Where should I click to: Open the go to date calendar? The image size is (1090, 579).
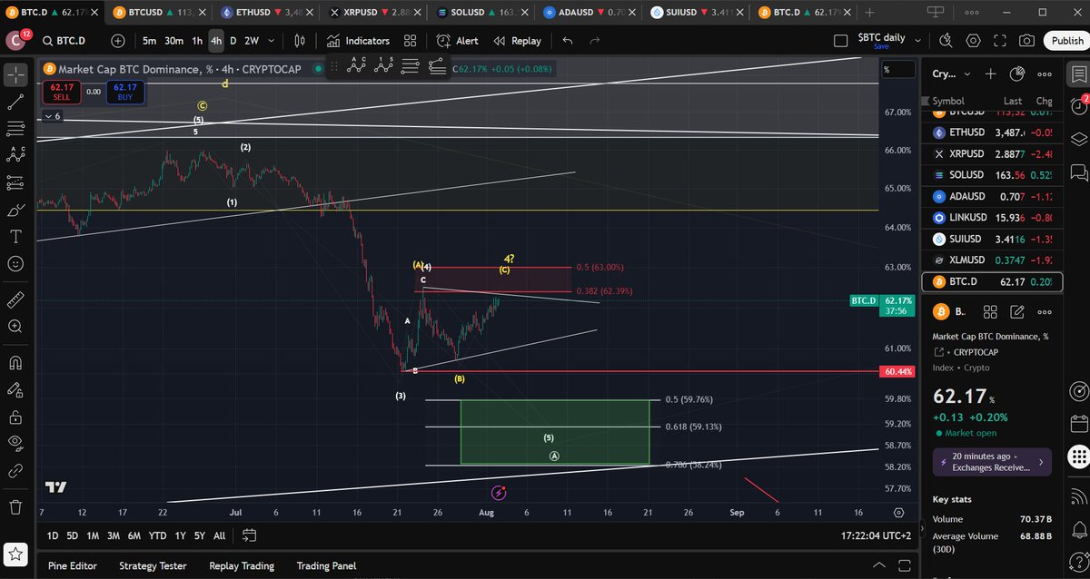tap(250, 535)
